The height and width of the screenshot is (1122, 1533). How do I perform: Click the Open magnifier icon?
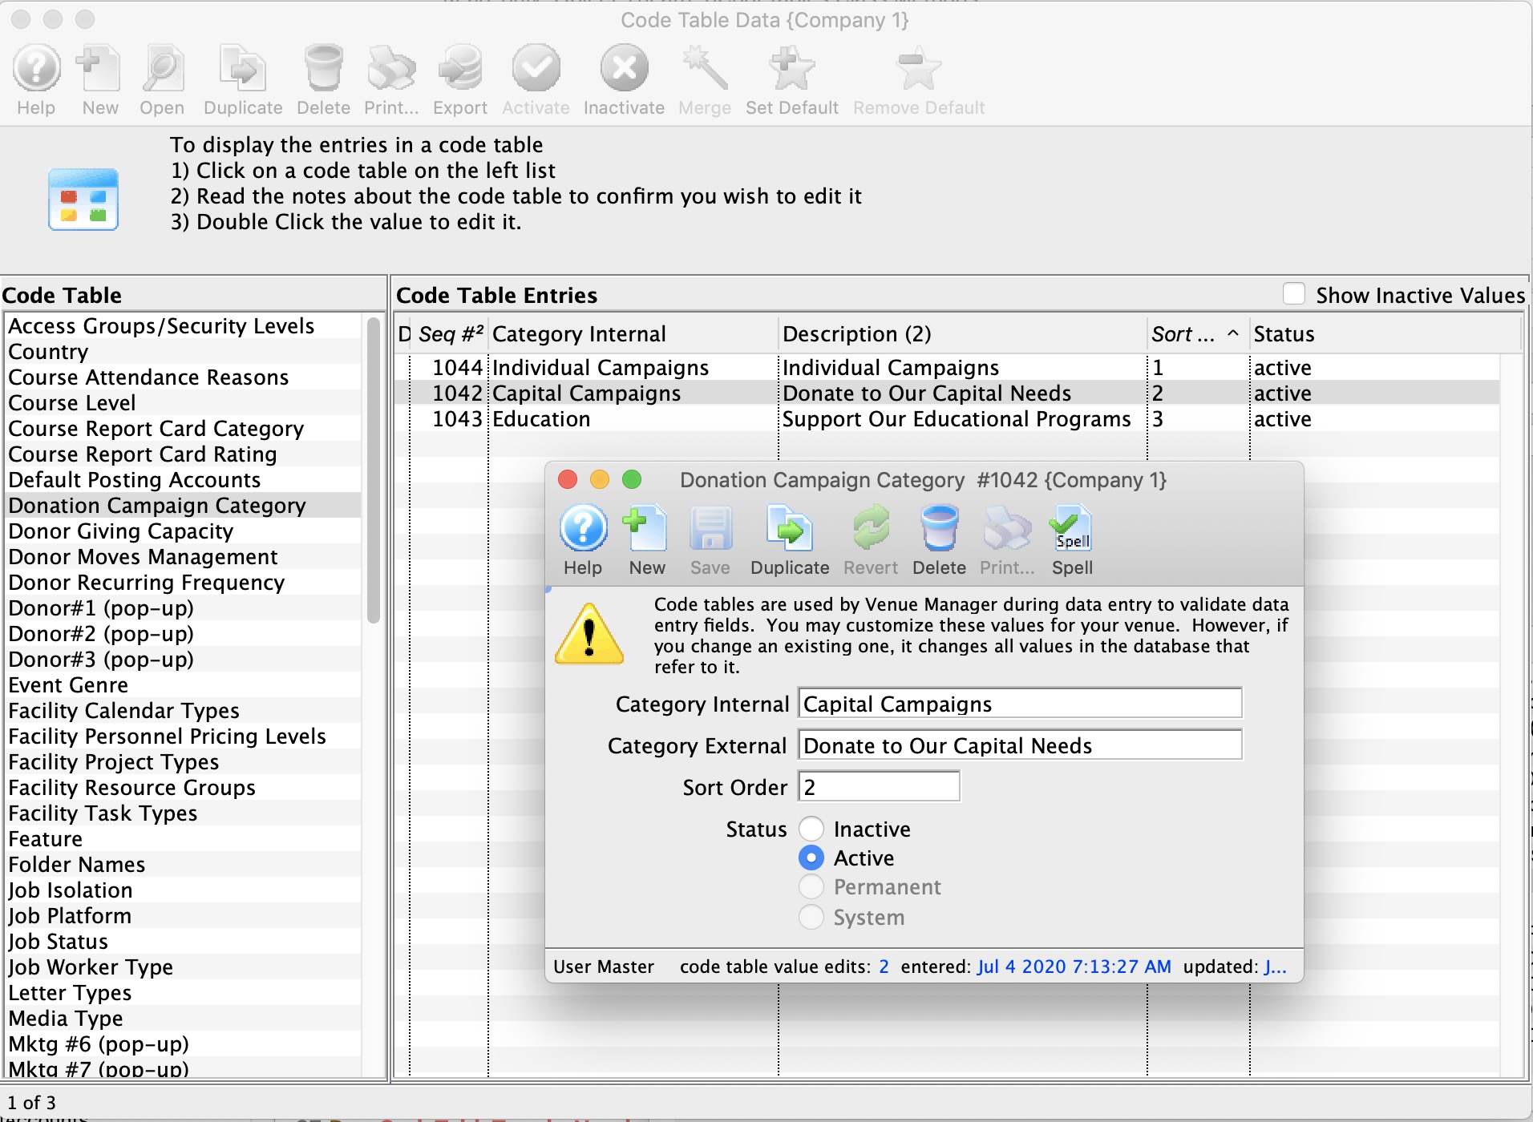162,69
